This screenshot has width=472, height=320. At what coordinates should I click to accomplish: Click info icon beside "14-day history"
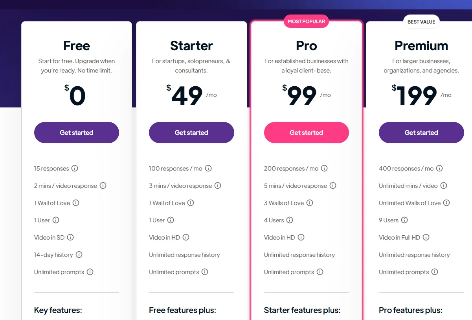(79, 255)
